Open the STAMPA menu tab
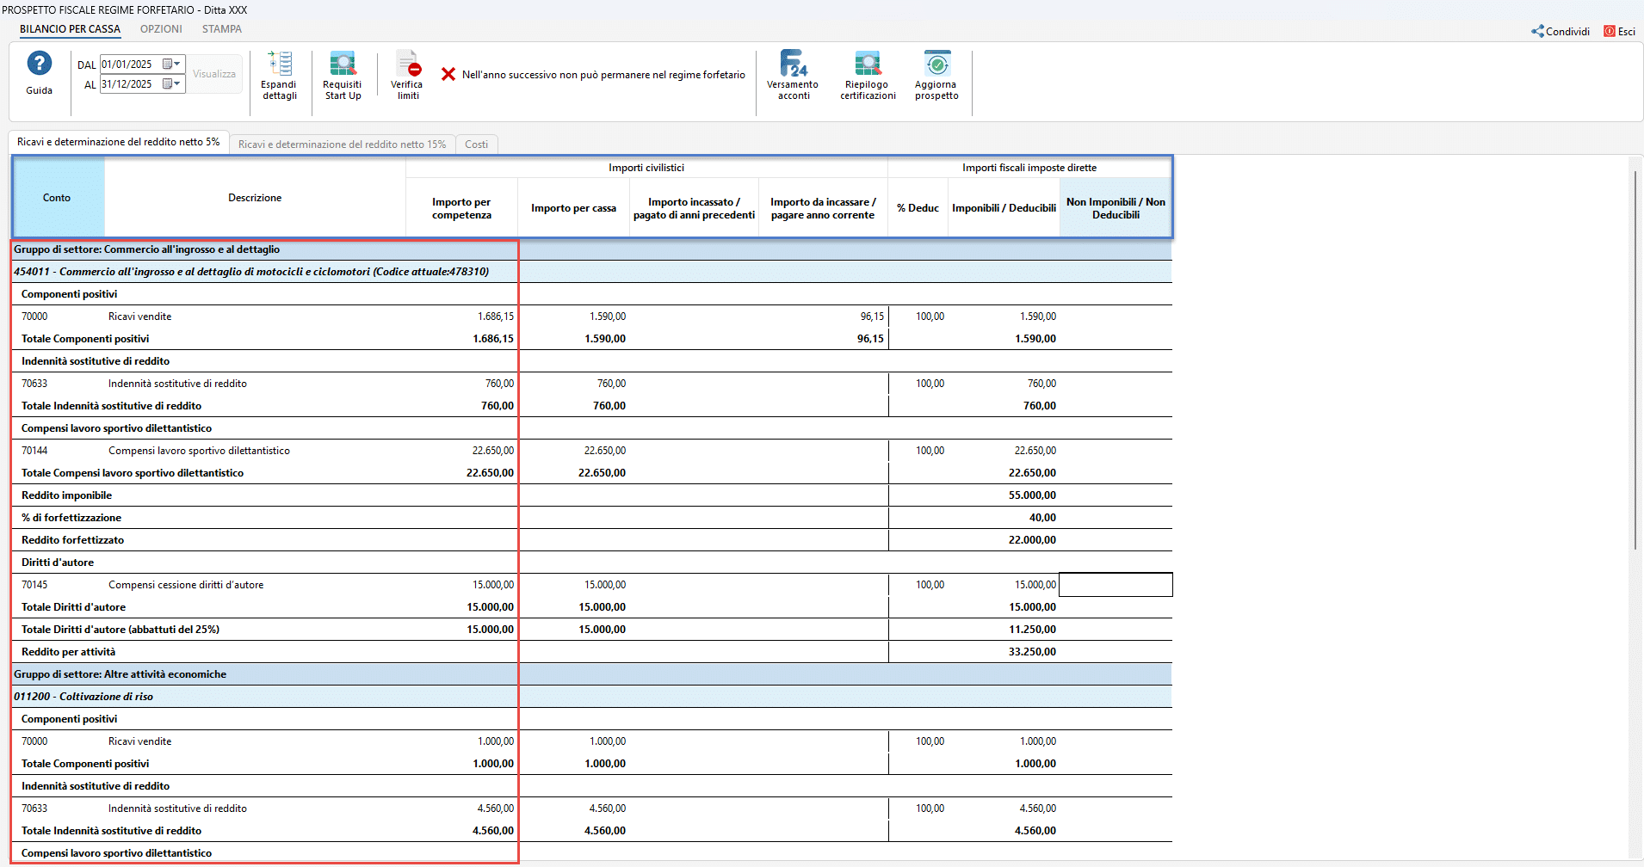Image resolution: width=1644 pixels, height=867 pixels. tap(222, 29)
